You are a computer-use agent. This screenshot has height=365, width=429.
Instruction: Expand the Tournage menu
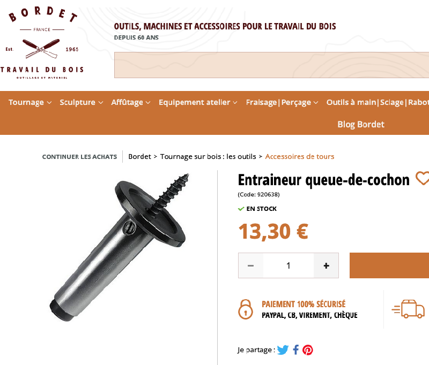click(30, 102)
